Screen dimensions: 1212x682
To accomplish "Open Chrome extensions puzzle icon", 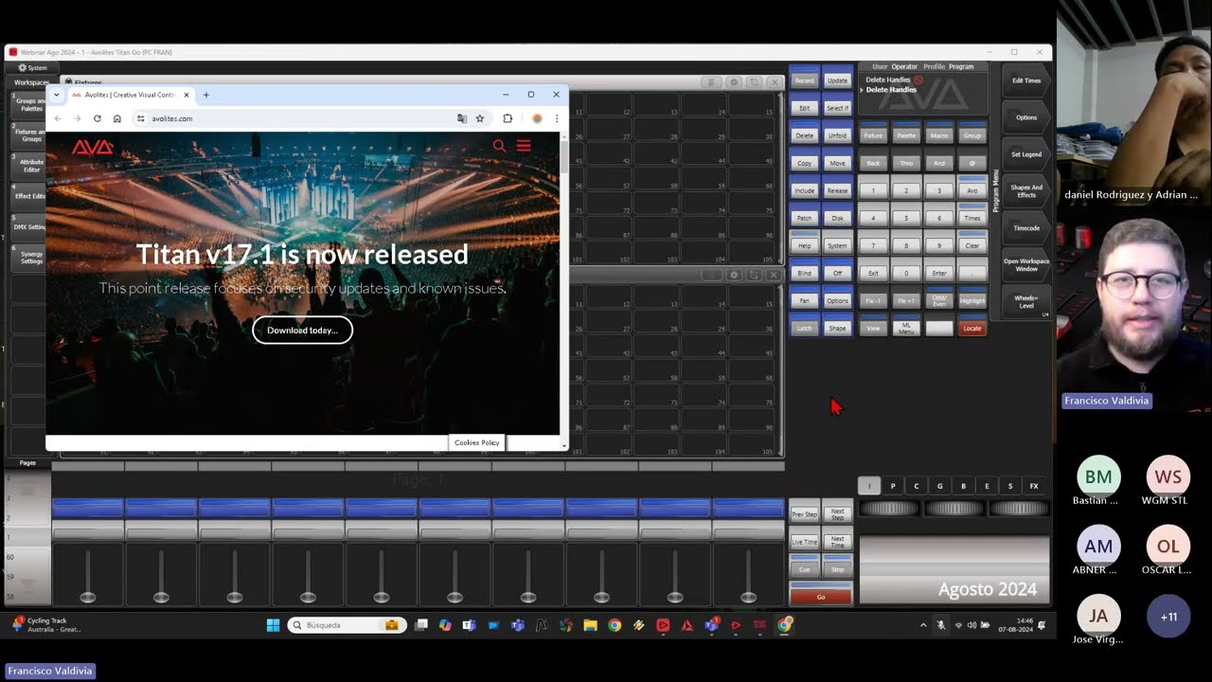I will coord(508,118).
